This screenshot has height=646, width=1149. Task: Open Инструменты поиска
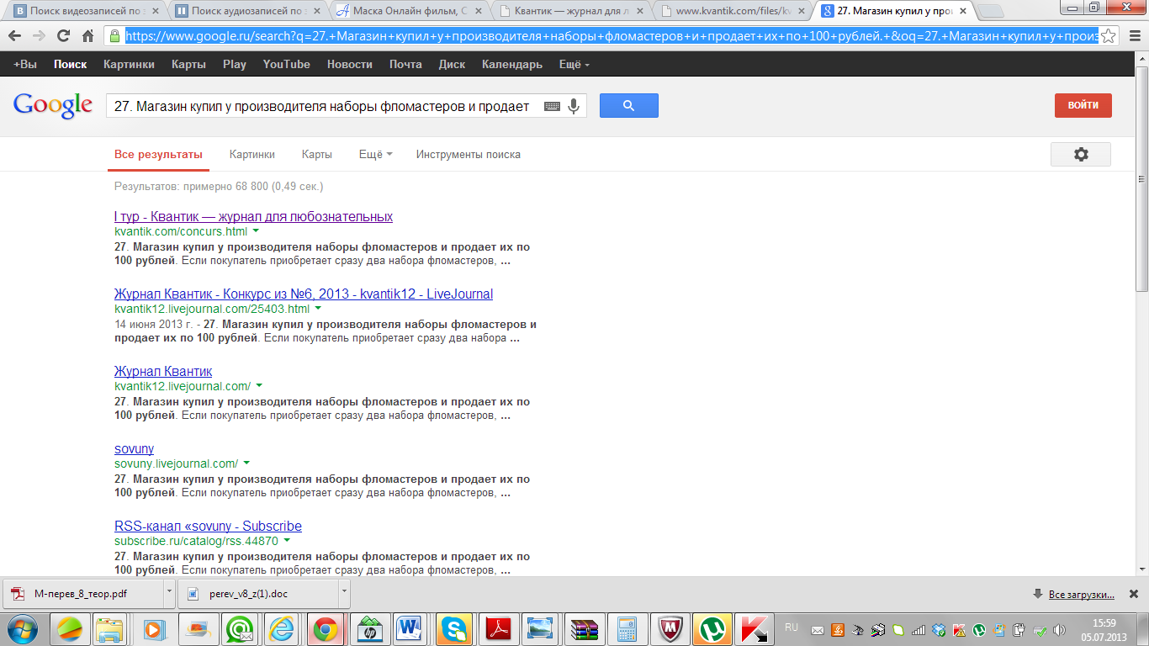click(x=469, y=155)
